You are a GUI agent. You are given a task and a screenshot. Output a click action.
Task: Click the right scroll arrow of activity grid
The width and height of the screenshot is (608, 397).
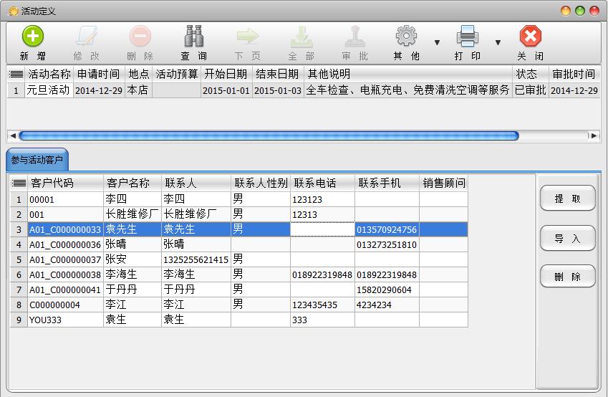point(593,135)
